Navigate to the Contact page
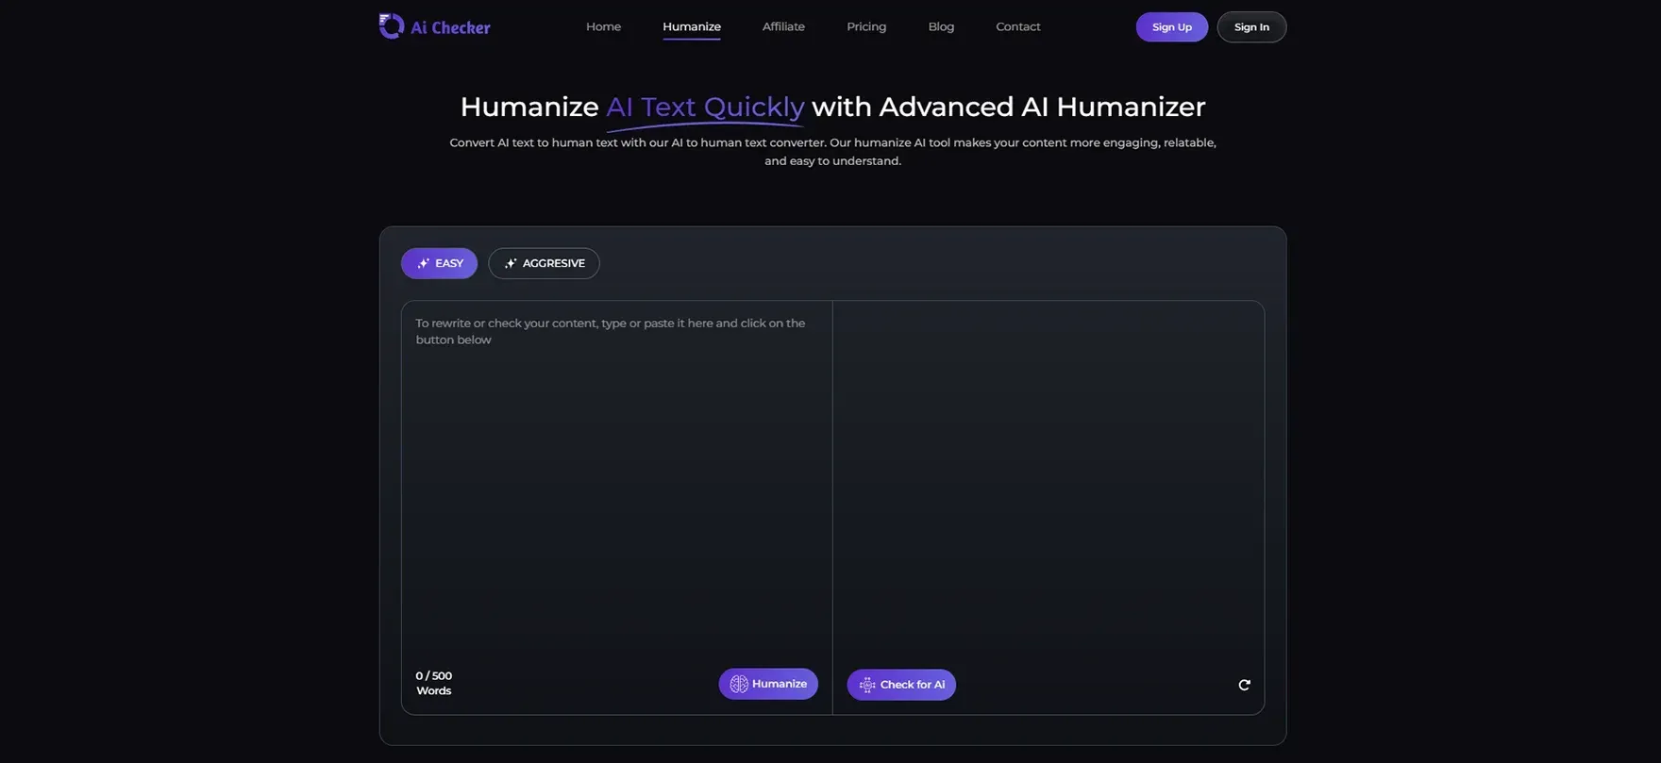The image size is (1661, 763). pos(1017,27)
